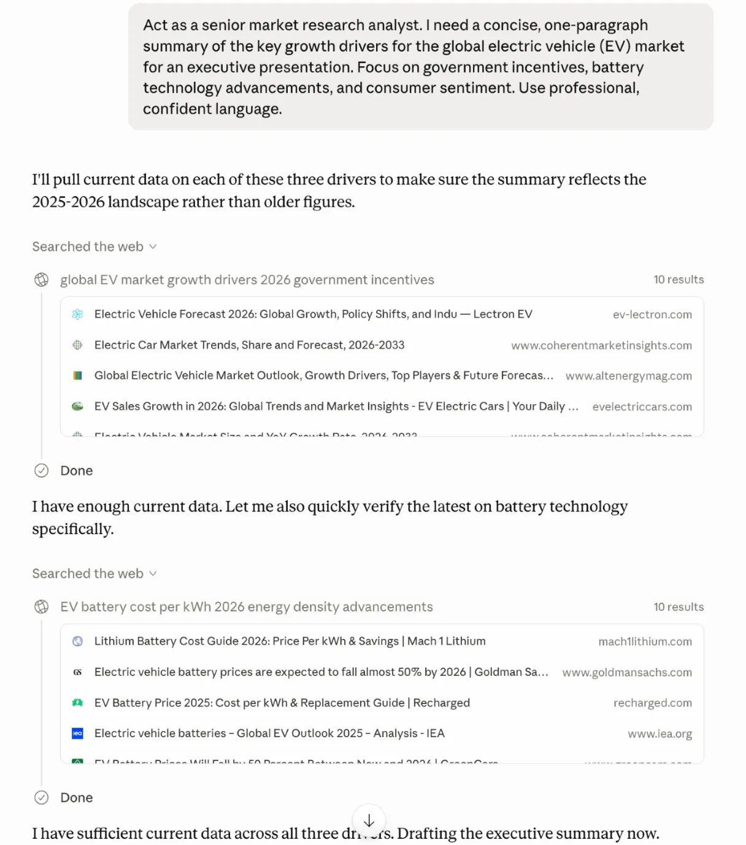Click the Mach 1 Lithium favicon
Viewport: 746px width, 845px height.
pos(77,641)
